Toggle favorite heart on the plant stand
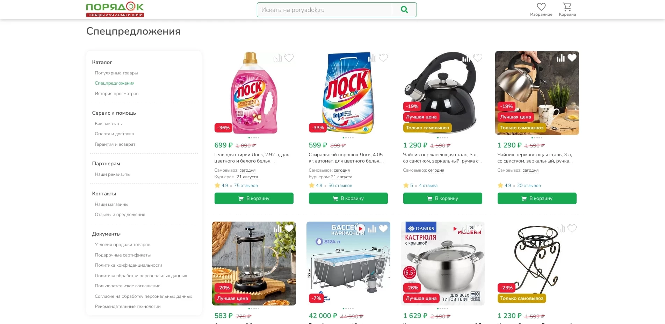This screenshot has width=665, height=324. click(572, 228)
